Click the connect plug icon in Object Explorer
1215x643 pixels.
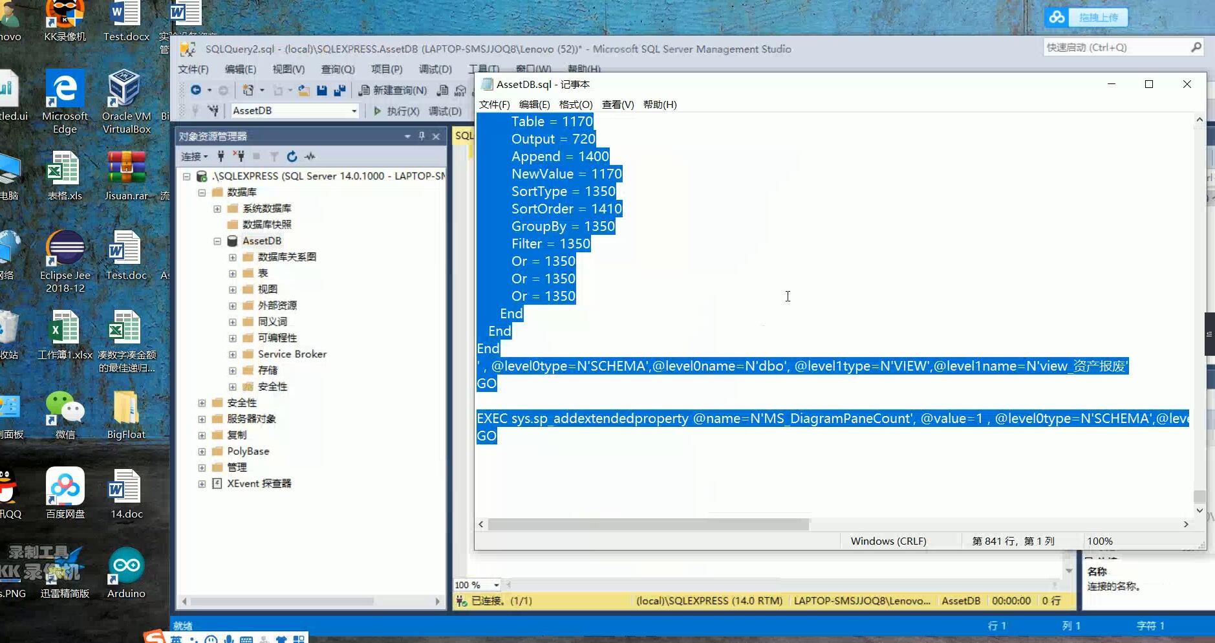point(220,156)
